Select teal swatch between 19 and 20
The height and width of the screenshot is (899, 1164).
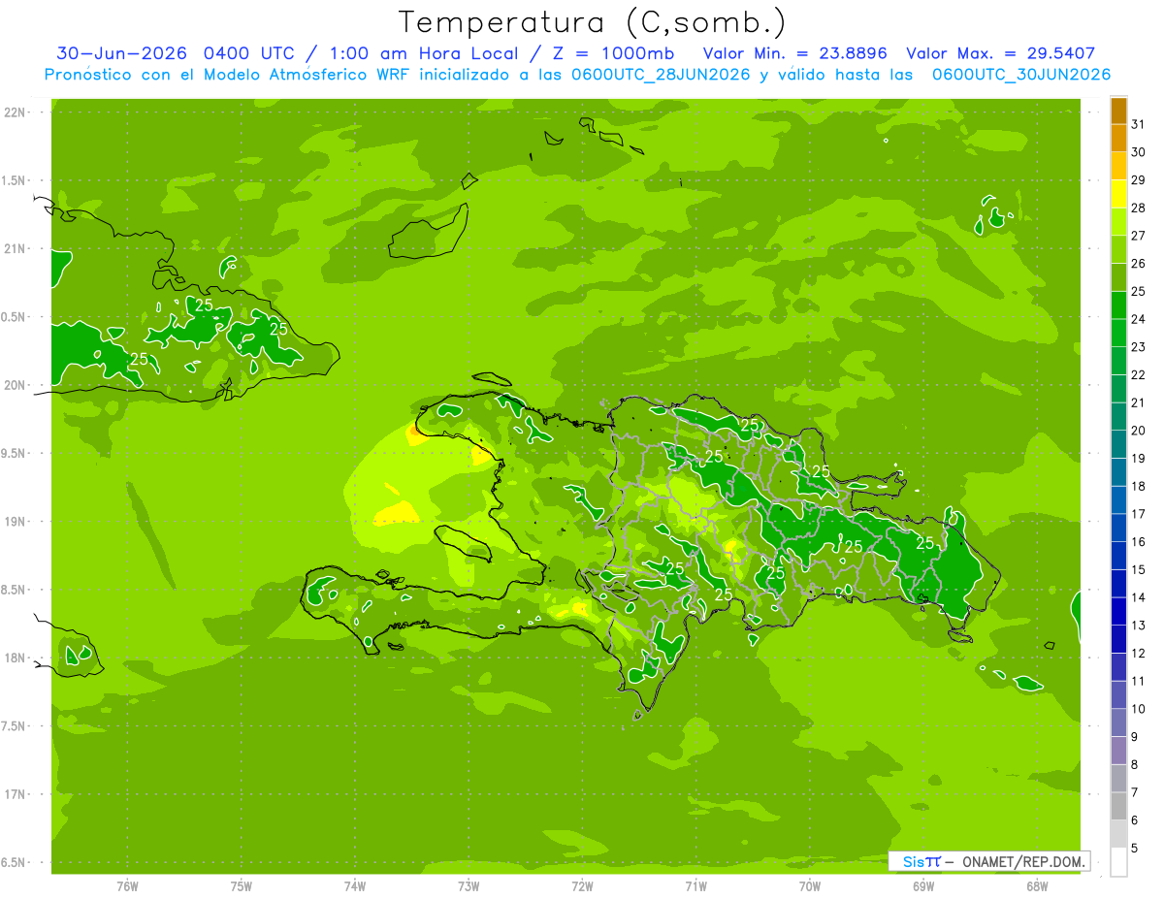pos(1118,444)
